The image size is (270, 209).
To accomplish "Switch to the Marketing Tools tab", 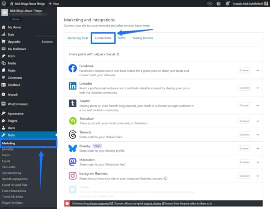I will coord(78,38).
